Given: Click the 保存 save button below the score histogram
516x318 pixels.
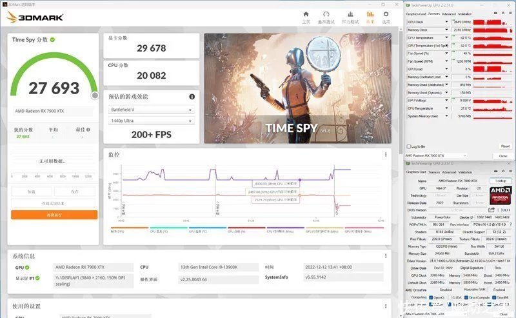Looking at the screenshot, I should point(75,192).
